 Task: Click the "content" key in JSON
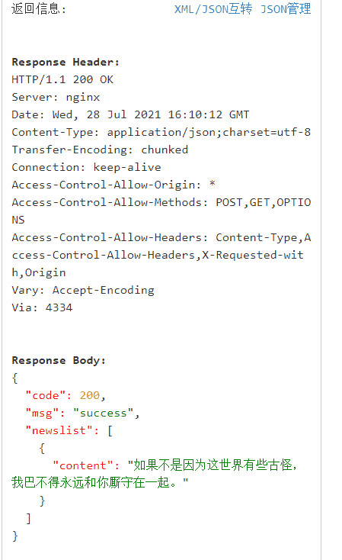tap(83, 465)
